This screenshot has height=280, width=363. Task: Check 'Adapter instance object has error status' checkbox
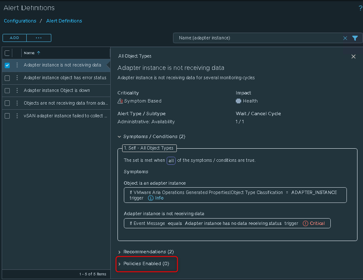(x=7, y=78)
